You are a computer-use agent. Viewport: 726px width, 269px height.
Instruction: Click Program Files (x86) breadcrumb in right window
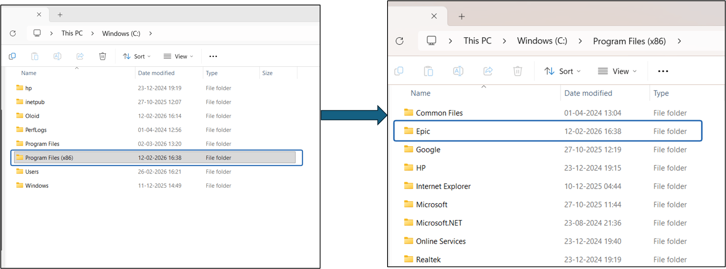click(629, 41)
